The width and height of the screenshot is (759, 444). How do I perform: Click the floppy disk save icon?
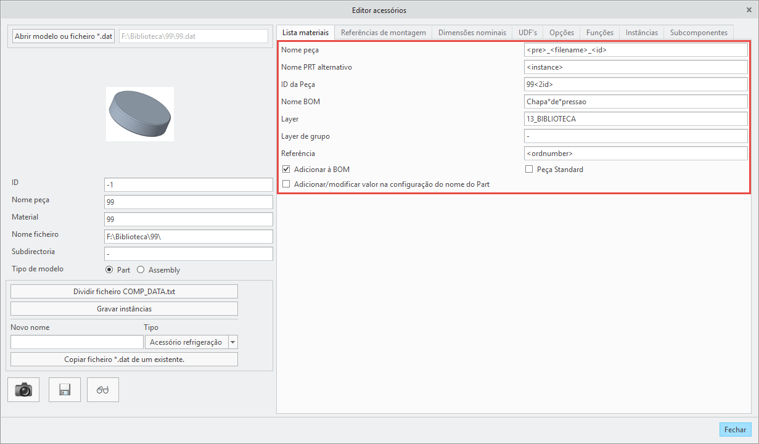tap(65, 390)
